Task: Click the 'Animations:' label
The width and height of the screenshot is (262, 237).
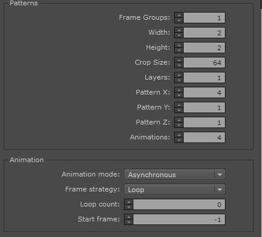Action: point(150,137)
